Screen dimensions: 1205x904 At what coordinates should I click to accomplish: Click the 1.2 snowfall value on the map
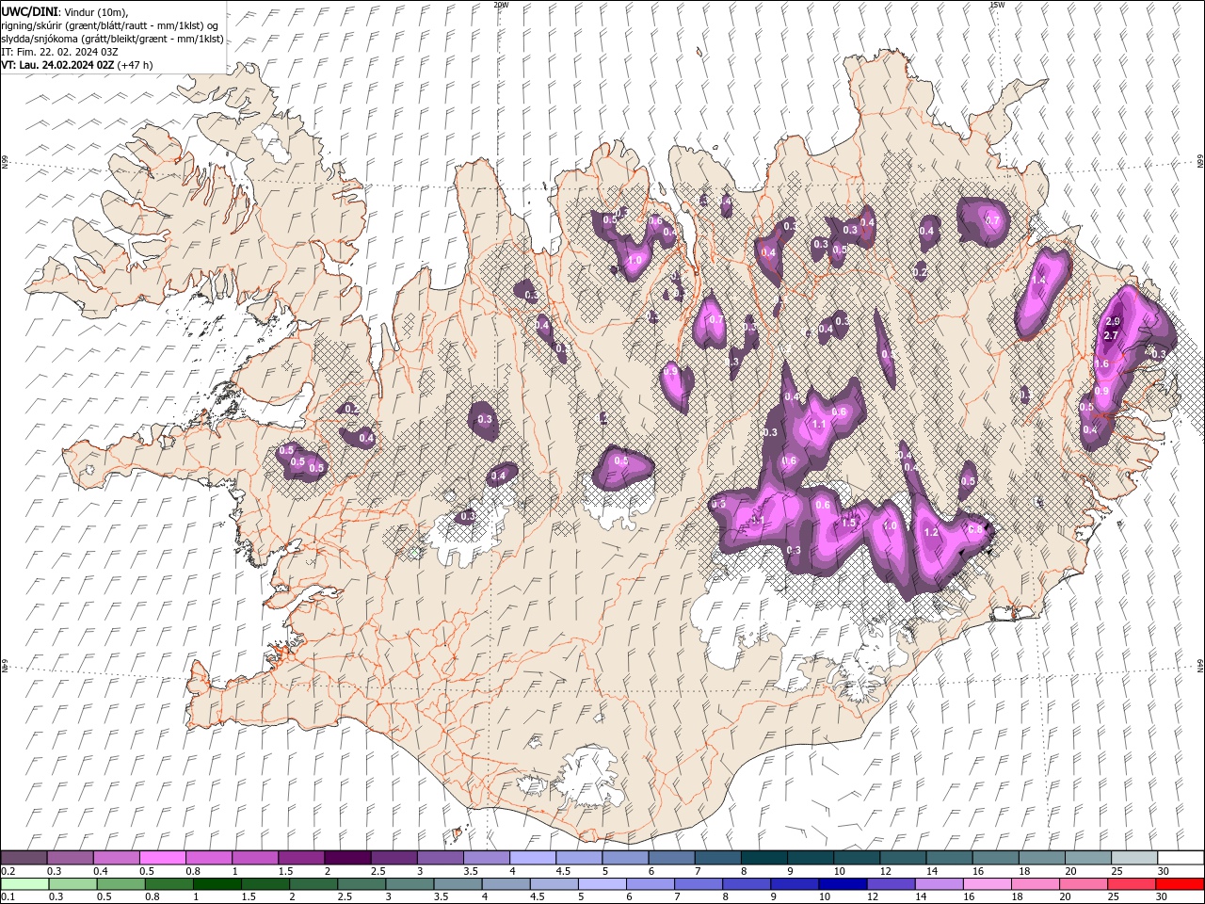click(932, 533)
